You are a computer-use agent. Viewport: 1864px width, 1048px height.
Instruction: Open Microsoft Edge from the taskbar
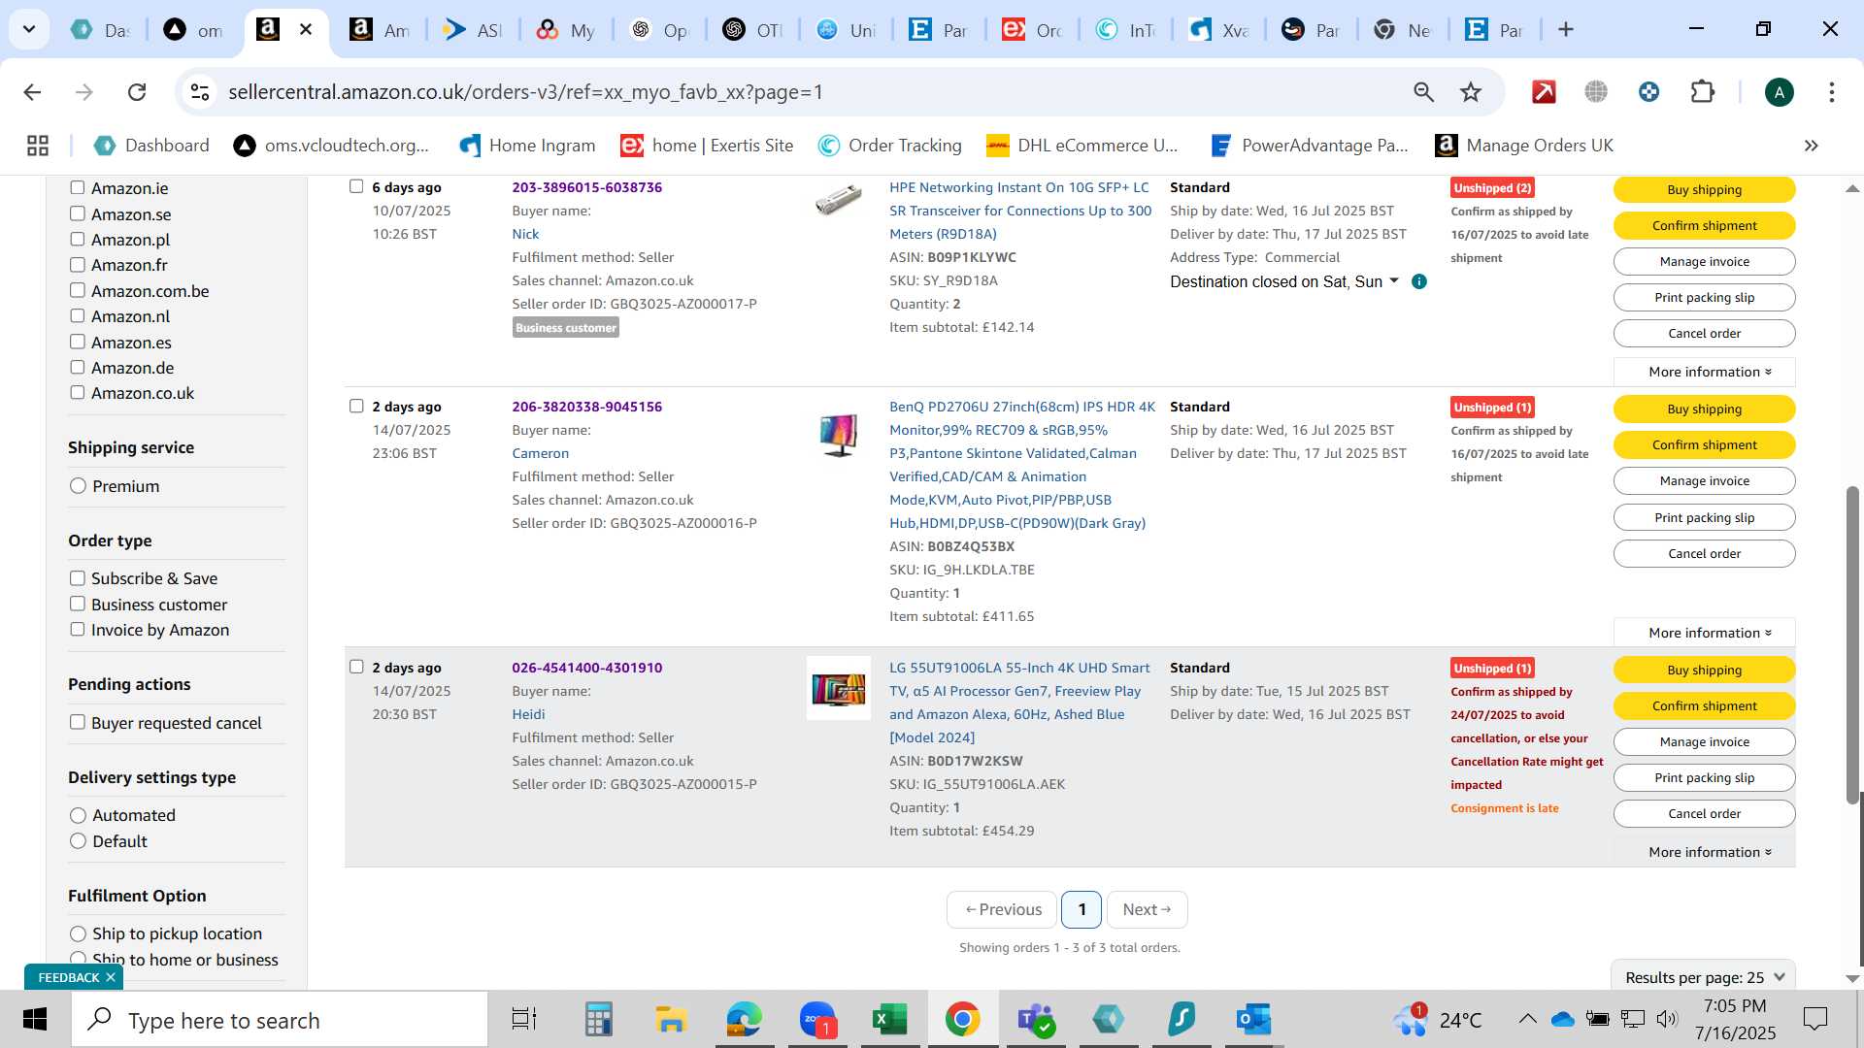(x=744, y=1020)
